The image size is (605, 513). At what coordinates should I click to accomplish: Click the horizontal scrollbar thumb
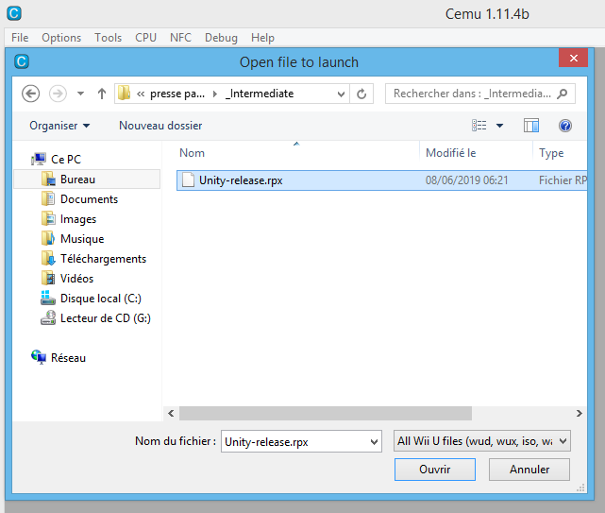[326, 414]
